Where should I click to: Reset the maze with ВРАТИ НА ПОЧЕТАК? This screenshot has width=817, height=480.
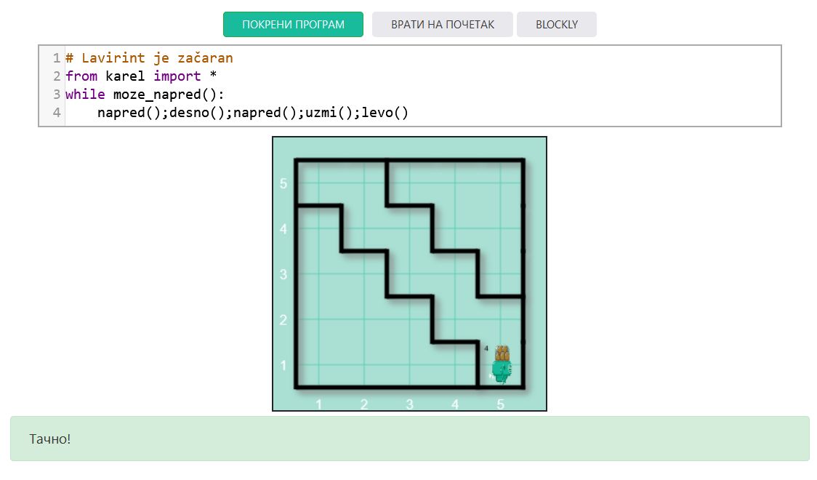[442, 24]
